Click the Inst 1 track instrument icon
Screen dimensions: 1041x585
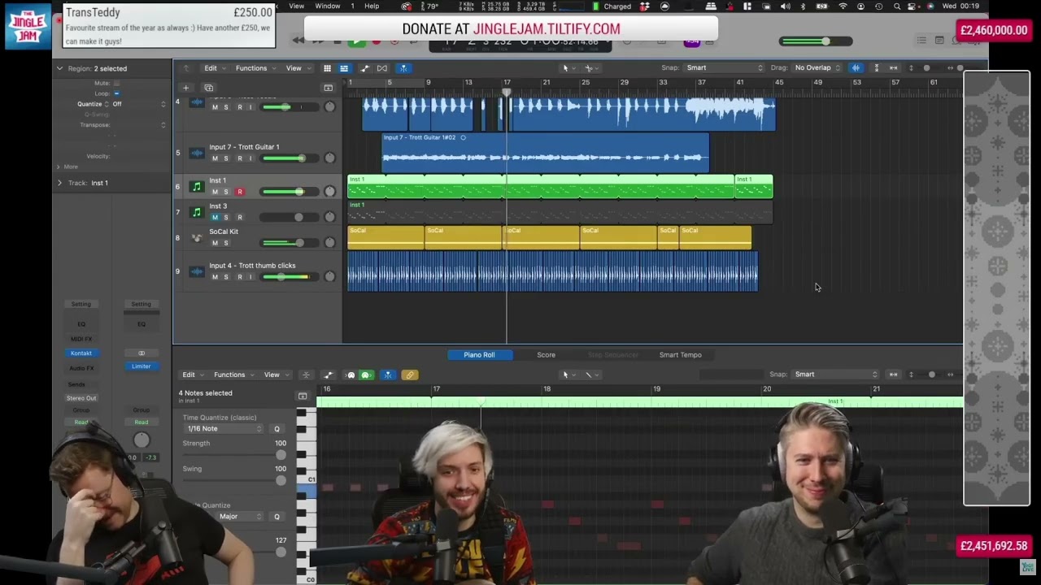coord(196,187)
